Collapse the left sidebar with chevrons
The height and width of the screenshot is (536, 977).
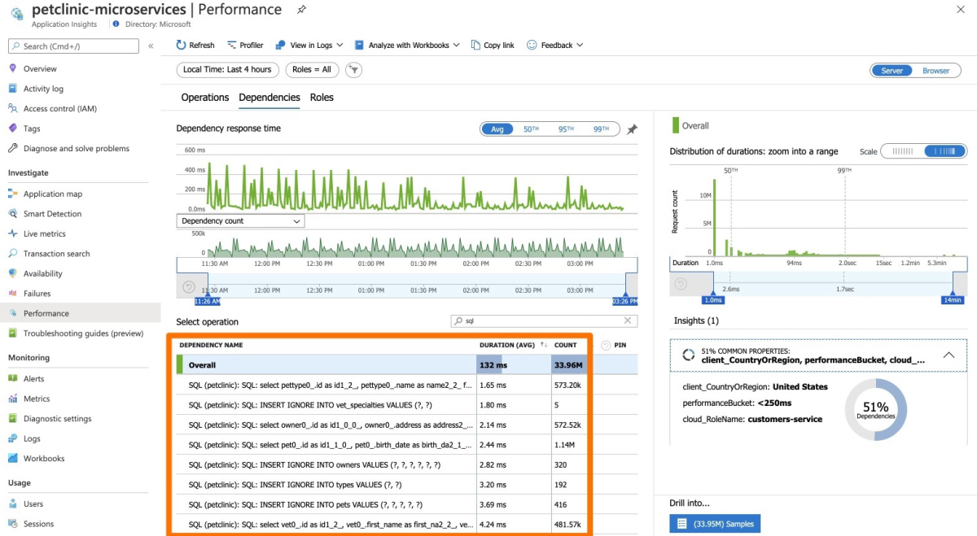(x=151, y=46)
